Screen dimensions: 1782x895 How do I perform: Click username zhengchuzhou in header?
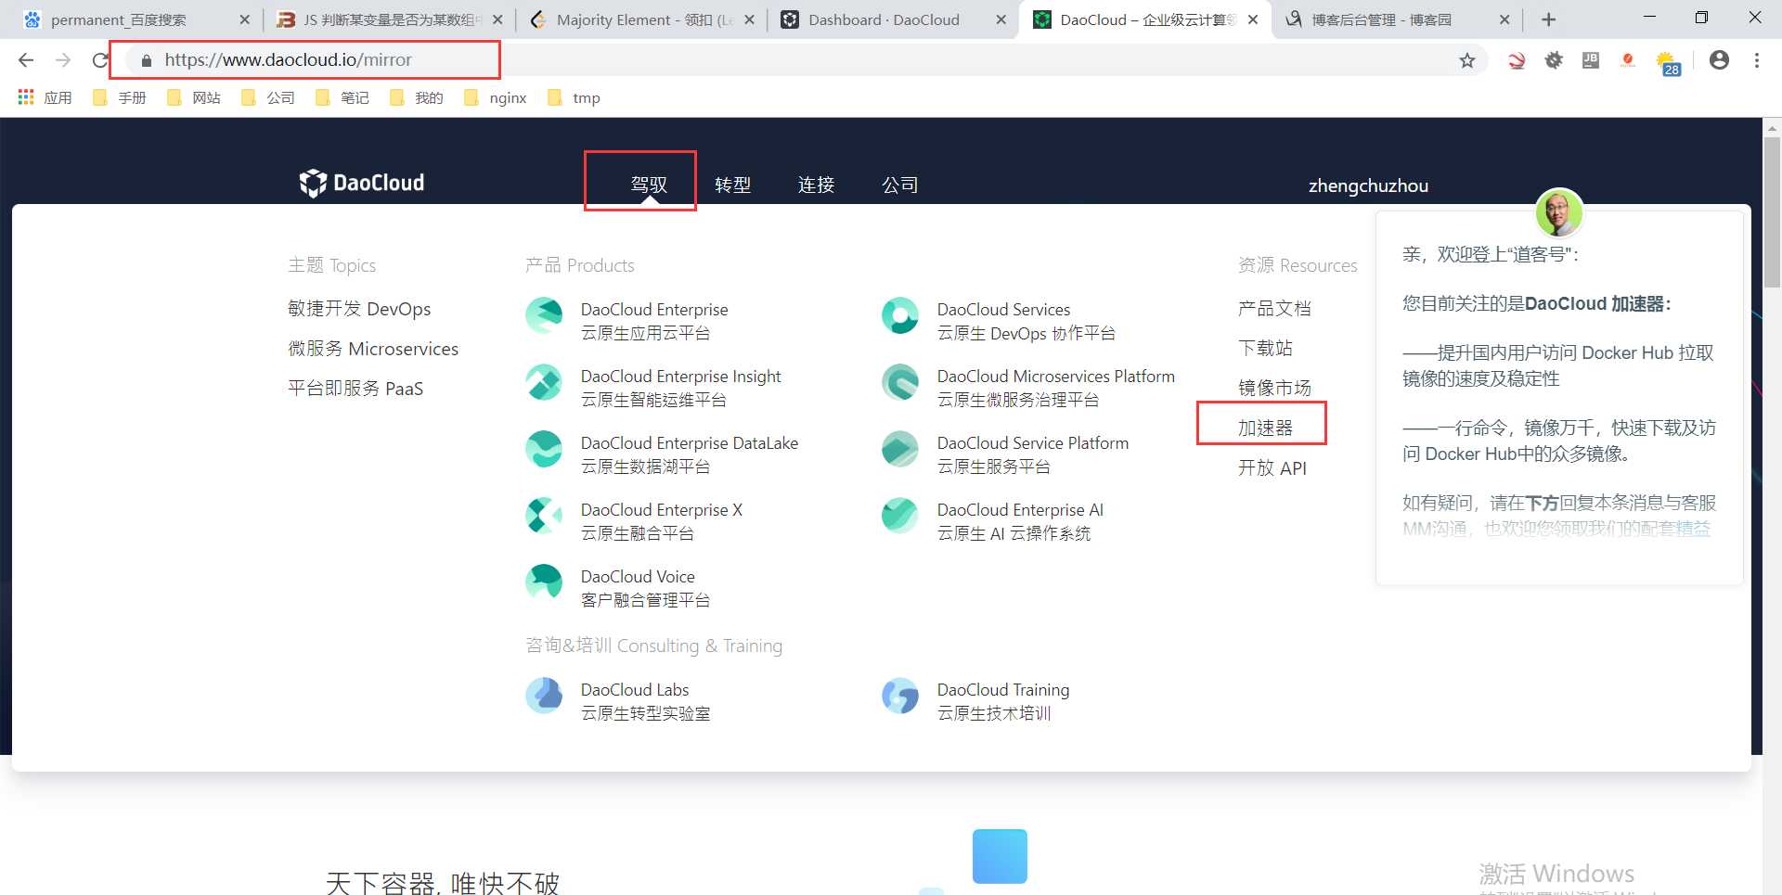point(1368,185)
